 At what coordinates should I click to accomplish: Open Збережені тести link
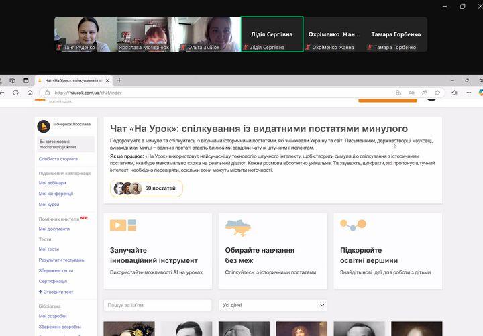pos(56,270)
